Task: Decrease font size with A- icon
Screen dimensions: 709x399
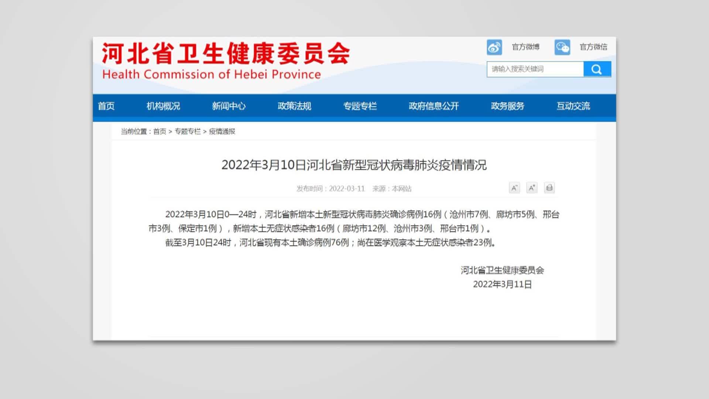Action: pos(514,188)
